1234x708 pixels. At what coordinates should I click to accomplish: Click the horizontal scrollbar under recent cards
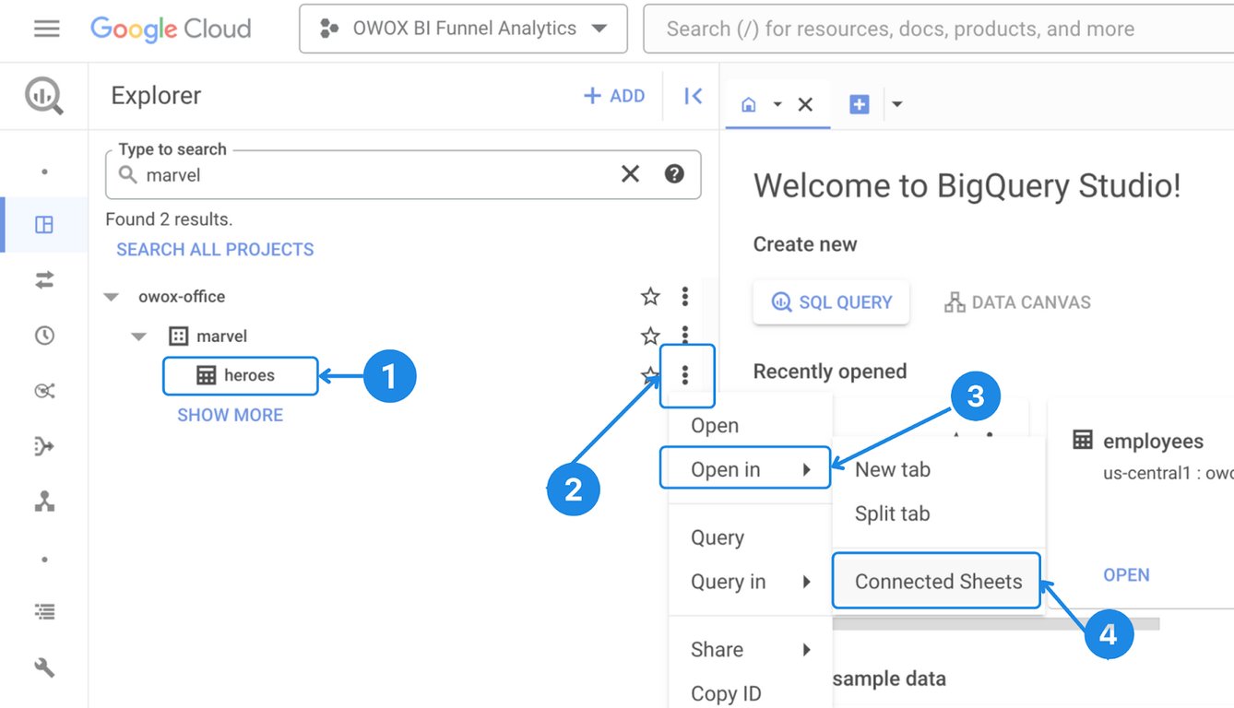[996, 624]
